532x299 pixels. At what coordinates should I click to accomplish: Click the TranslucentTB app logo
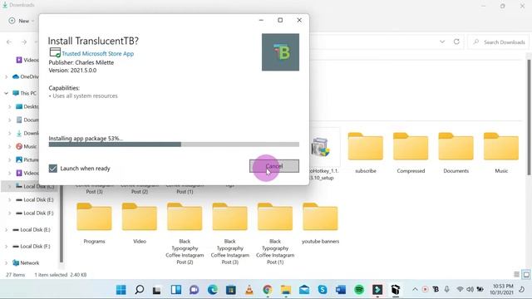tap(280, 52)
